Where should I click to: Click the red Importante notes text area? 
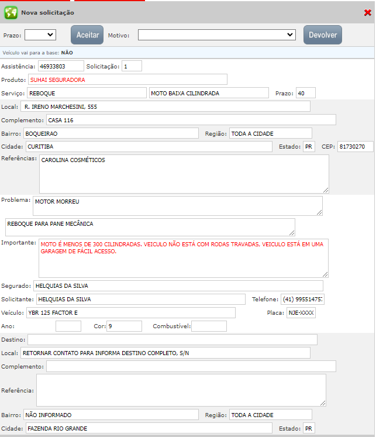tap(184, 257)
